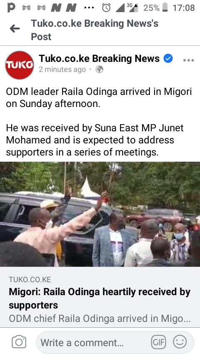Image resolution: width=200 pixels, height=357 pixels.
Task: Open Migori: Raila Odinga heartily received headline
Action: (100, 298)
